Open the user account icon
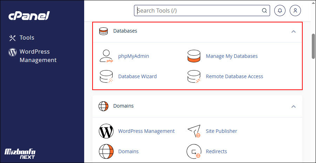The image size is (316, 163). click(x=295, y=11)
